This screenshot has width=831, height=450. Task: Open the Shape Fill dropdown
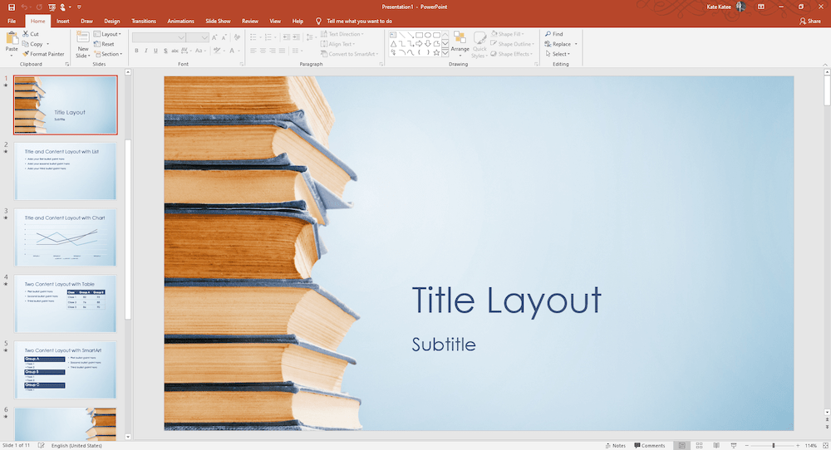tap(507, 34)
